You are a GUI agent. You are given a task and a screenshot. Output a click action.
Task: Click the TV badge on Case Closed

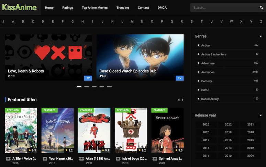[180, 78]
